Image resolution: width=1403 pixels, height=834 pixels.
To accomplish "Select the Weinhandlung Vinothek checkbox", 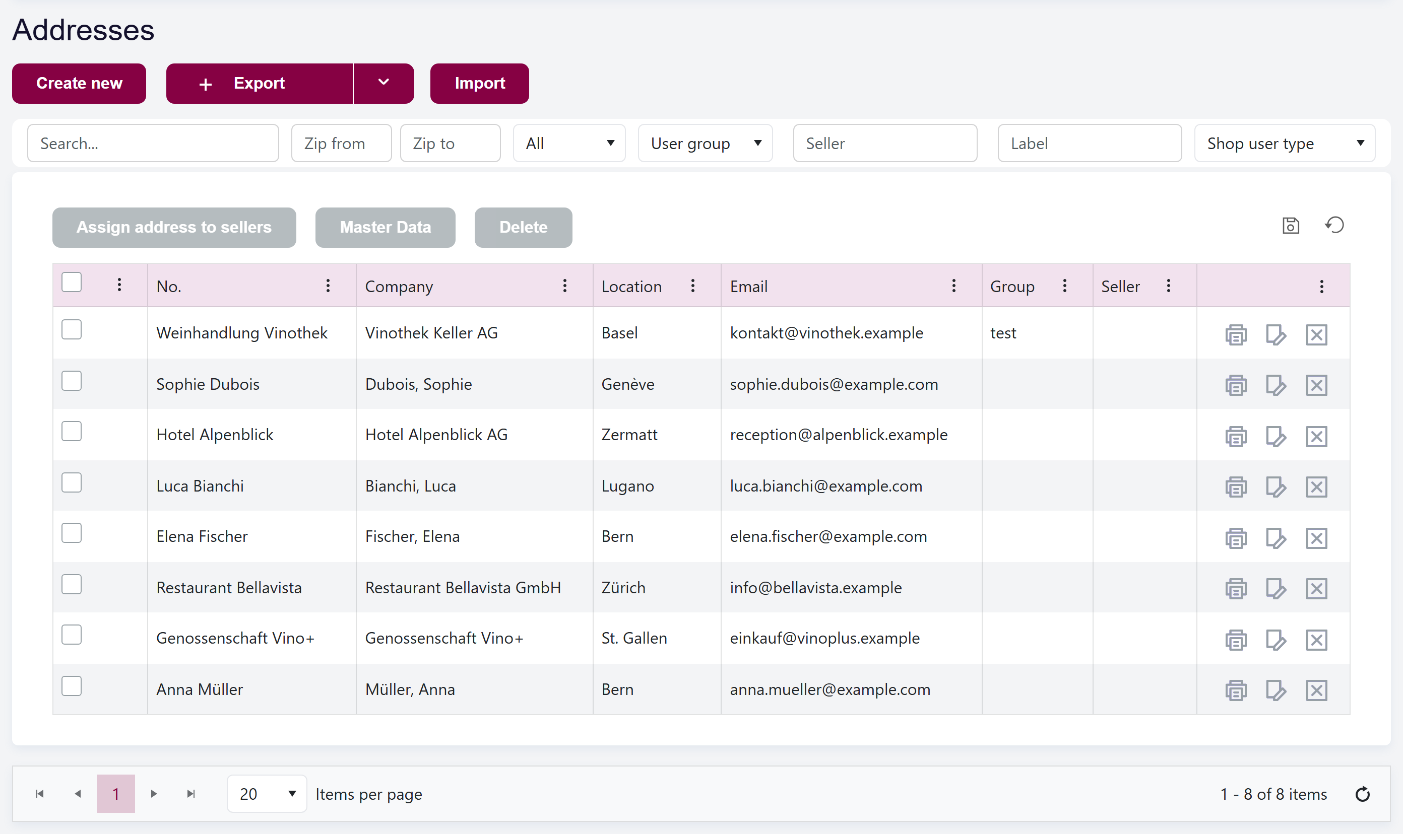I will (x=72, y=329).
